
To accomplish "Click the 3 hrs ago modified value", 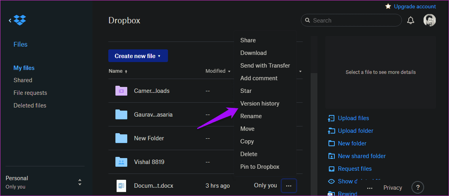I will click(x=218, y=186).
